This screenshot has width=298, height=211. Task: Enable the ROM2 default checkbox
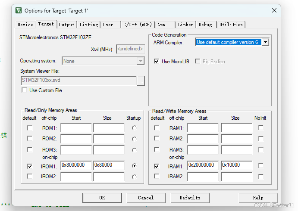click(30, 138)
